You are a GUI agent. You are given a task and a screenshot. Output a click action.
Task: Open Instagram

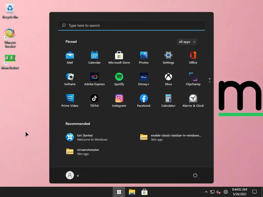[x=119, y=101]
